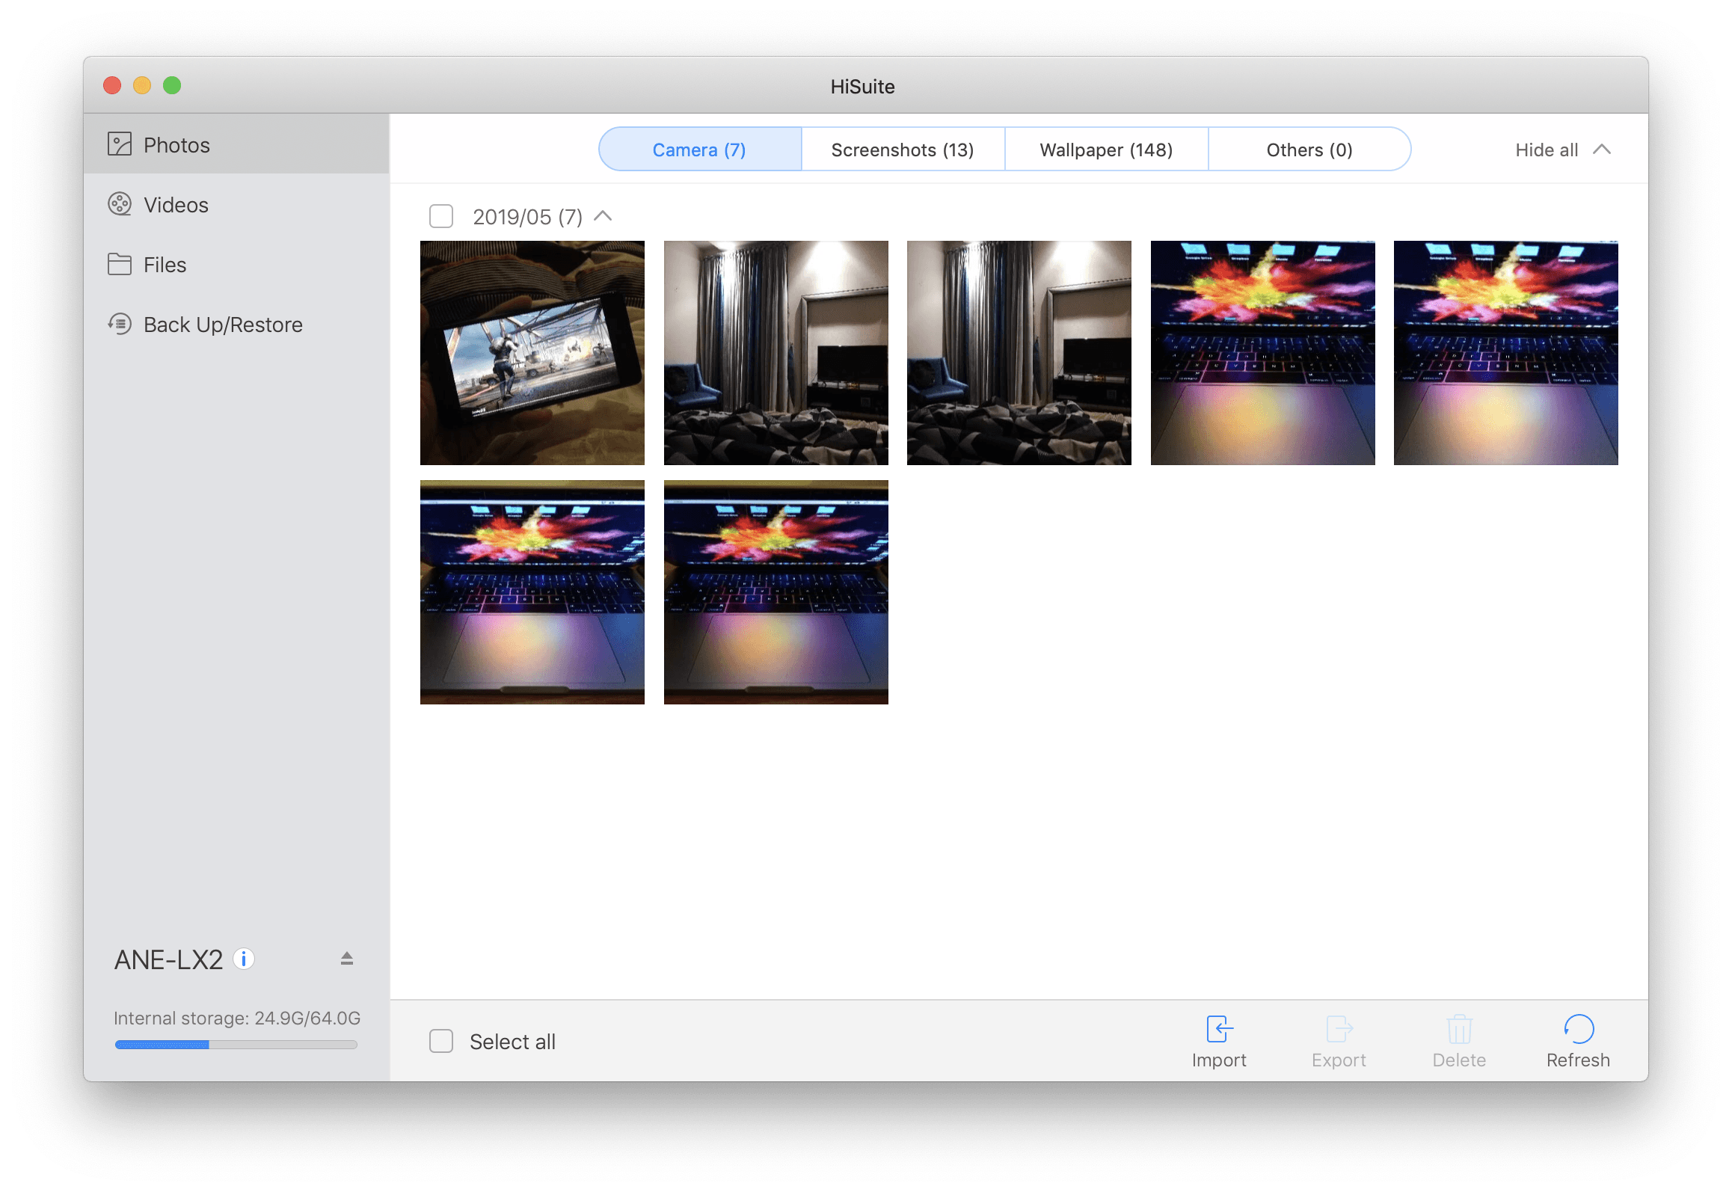The width and height of the screenshot is (1732, 1192).
Task: Check the 2019/05 group checkbox
Action: click(441, 216)
